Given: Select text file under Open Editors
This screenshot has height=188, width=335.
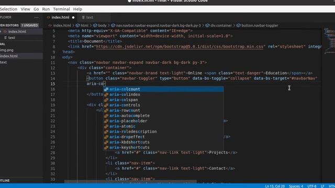Looking at the screenshot, I should (12, 38).
